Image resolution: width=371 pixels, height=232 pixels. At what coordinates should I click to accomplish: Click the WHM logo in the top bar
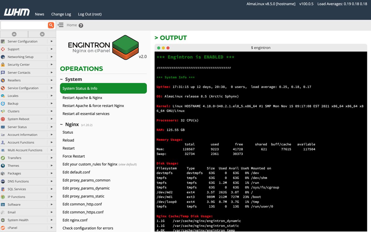(x=16, y=13)
